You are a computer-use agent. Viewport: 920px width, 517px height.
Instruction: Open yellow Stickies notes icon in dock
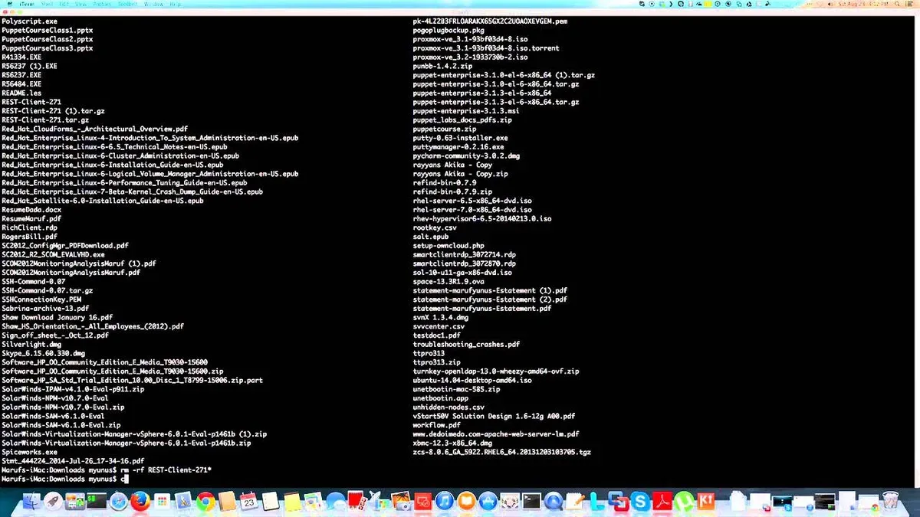pyautogui.click(x=292, y=502)
